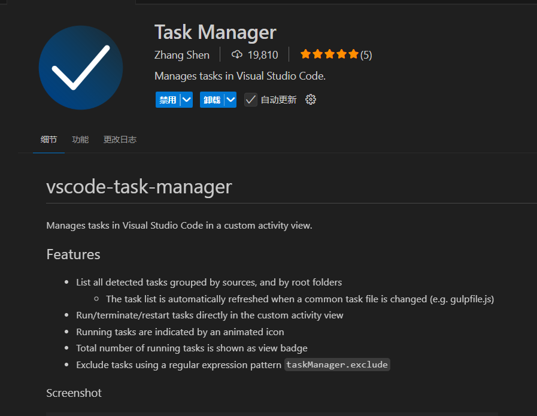Click the 19,810 install count
Viewport: 537px width, 416px height.
pyautogui.click(x=263, y=55)
